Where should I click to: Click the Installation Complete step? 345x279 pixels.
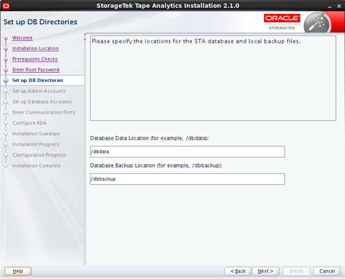pyautogui.click(x=36, y=166)
